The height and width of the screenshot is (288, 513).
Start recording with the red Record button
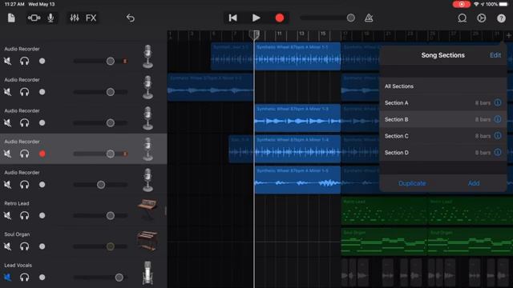[x=280, y=18]
